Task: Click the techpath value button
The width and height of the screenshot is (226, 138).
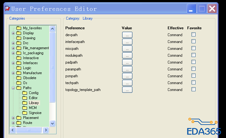Action: (x=127, y=83)
